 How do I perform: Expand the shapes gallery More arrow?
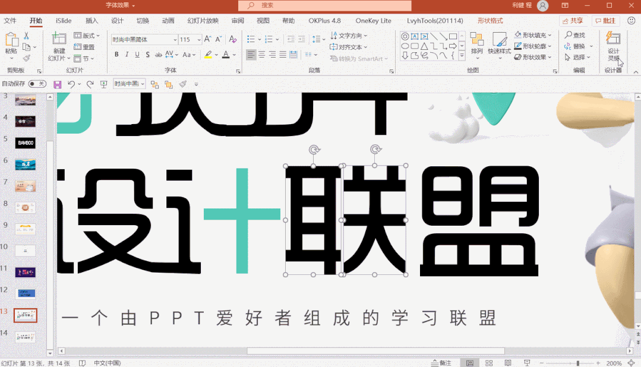click(462, 56)
